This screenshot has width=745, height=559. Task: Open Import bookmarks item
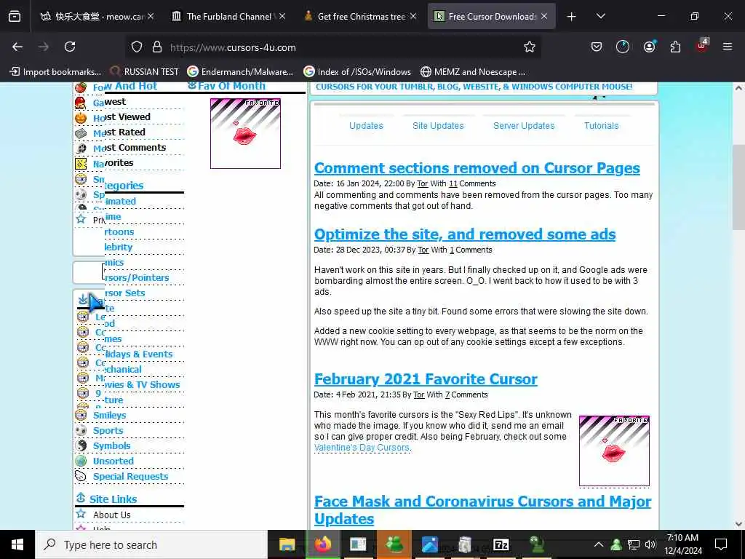tap(55, 72)
